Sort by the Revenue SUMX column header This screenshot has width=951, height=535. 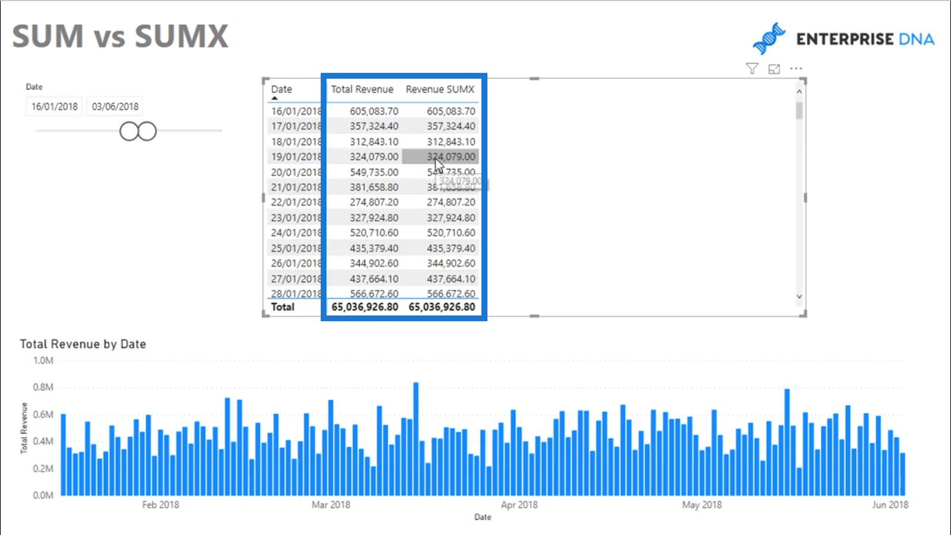[440, 89]
